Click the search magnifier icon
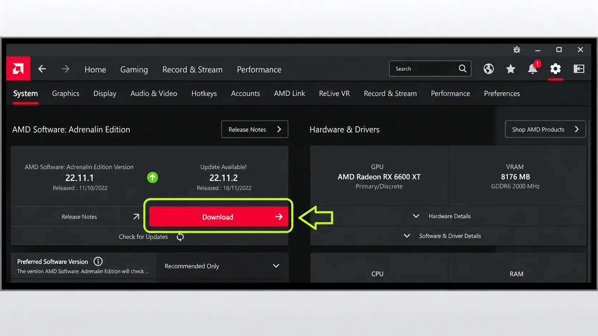Viewport: 598px width, 336px height. point(462,69)
